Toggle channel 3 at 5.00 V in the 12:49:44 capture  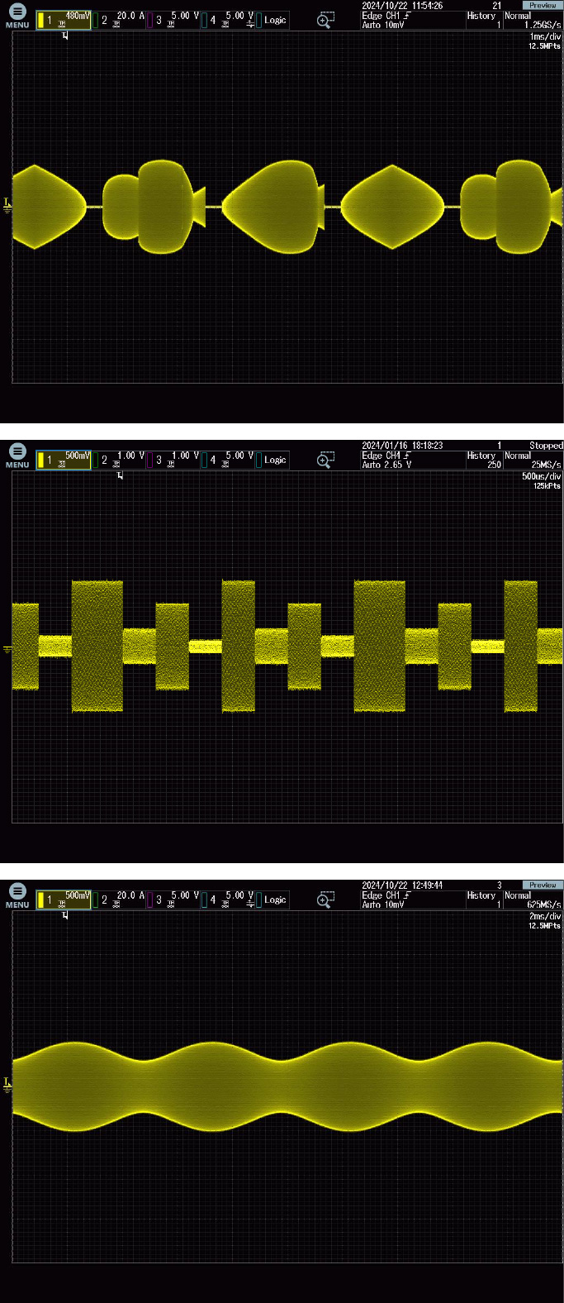pyautogui.click(x=173, y=900)
